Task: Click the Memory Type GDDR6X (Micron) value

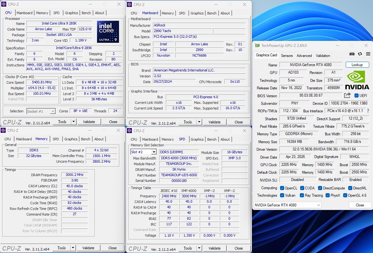Action: (x=299, y=134)
